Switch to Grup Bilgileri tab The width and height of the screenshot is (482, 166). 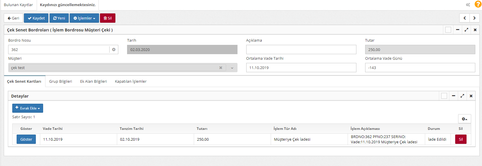coord(61,81)
